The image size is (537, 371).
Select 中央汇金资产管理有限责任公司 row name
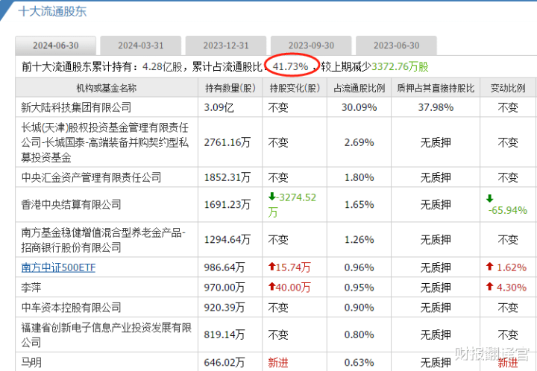pos(91,177)
